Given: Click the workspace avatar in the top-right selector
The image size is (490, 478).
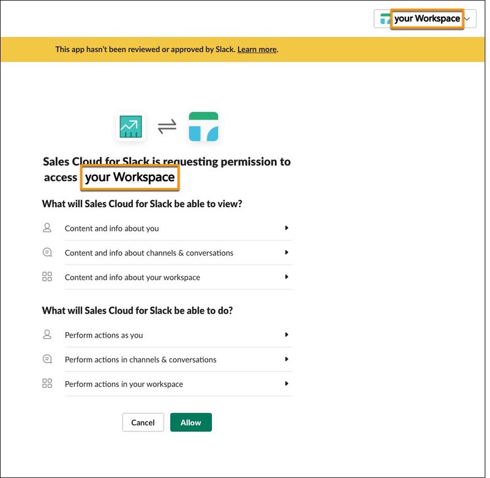Looking at the screenshot, I should coord(386,19).
